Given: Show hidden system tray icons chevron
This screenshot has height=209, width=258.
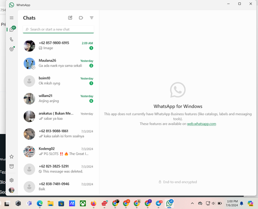Looking at the screenshot, I should tap(192, 203).
